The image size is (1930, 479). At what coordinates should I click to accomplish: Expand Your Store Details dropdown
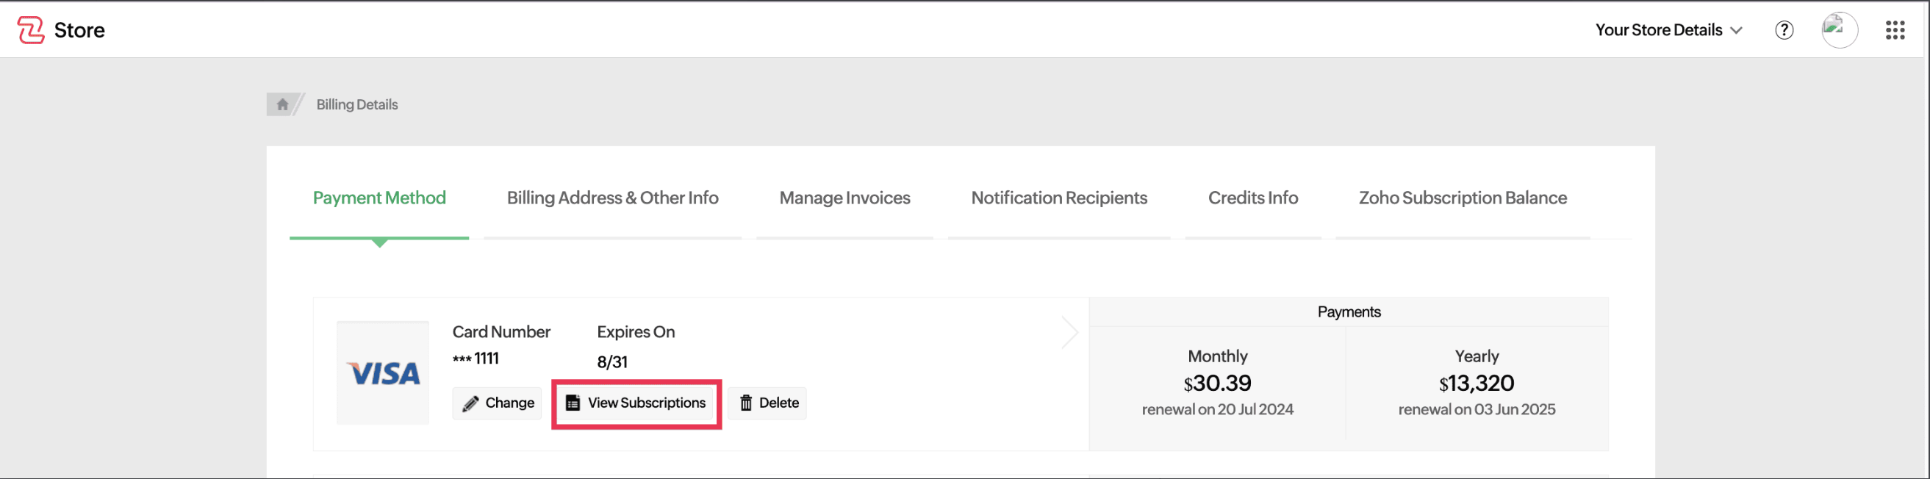point(1668,30)
